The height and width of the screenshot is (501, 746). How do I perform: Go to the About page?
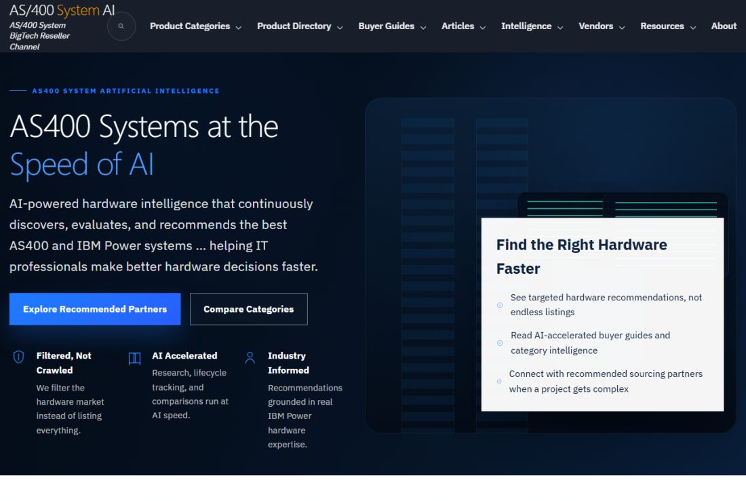[724, 26]
